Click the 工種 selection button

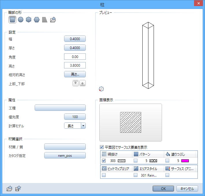tap(60, 108)
